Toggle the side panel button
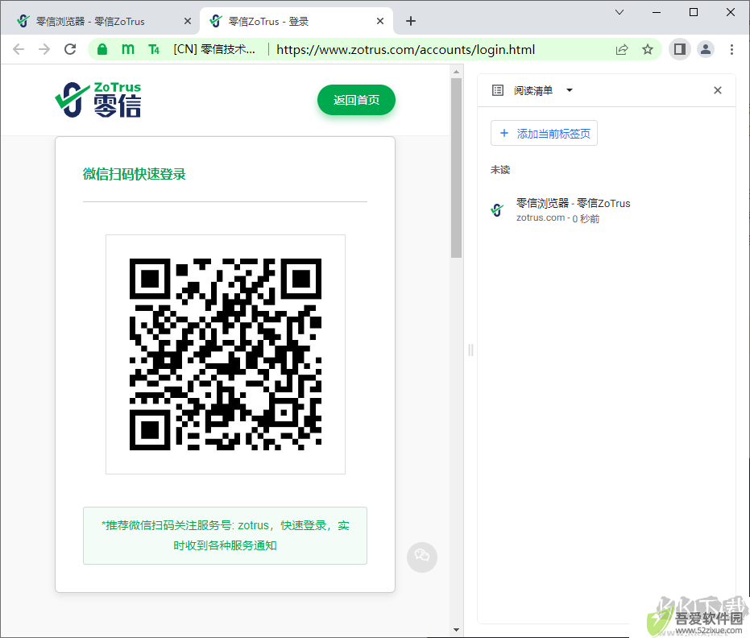Image resolution: width=750 pixels, height=638 pixels. click(x=680, y=49)
